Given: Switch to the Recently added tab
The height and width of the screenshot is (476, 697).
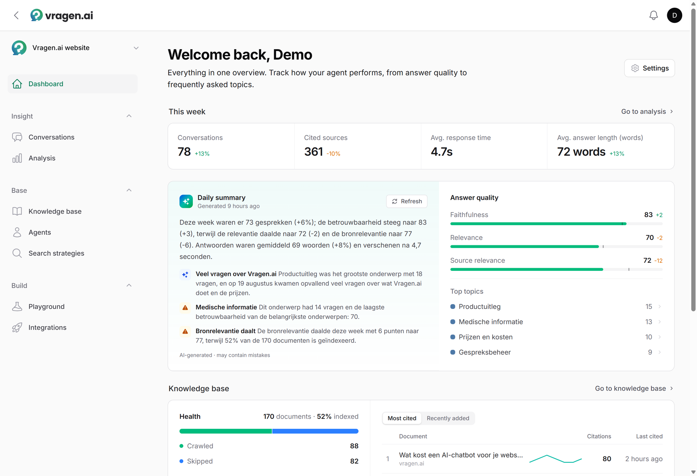Looking at the screenshot, I should pos(448,418).
